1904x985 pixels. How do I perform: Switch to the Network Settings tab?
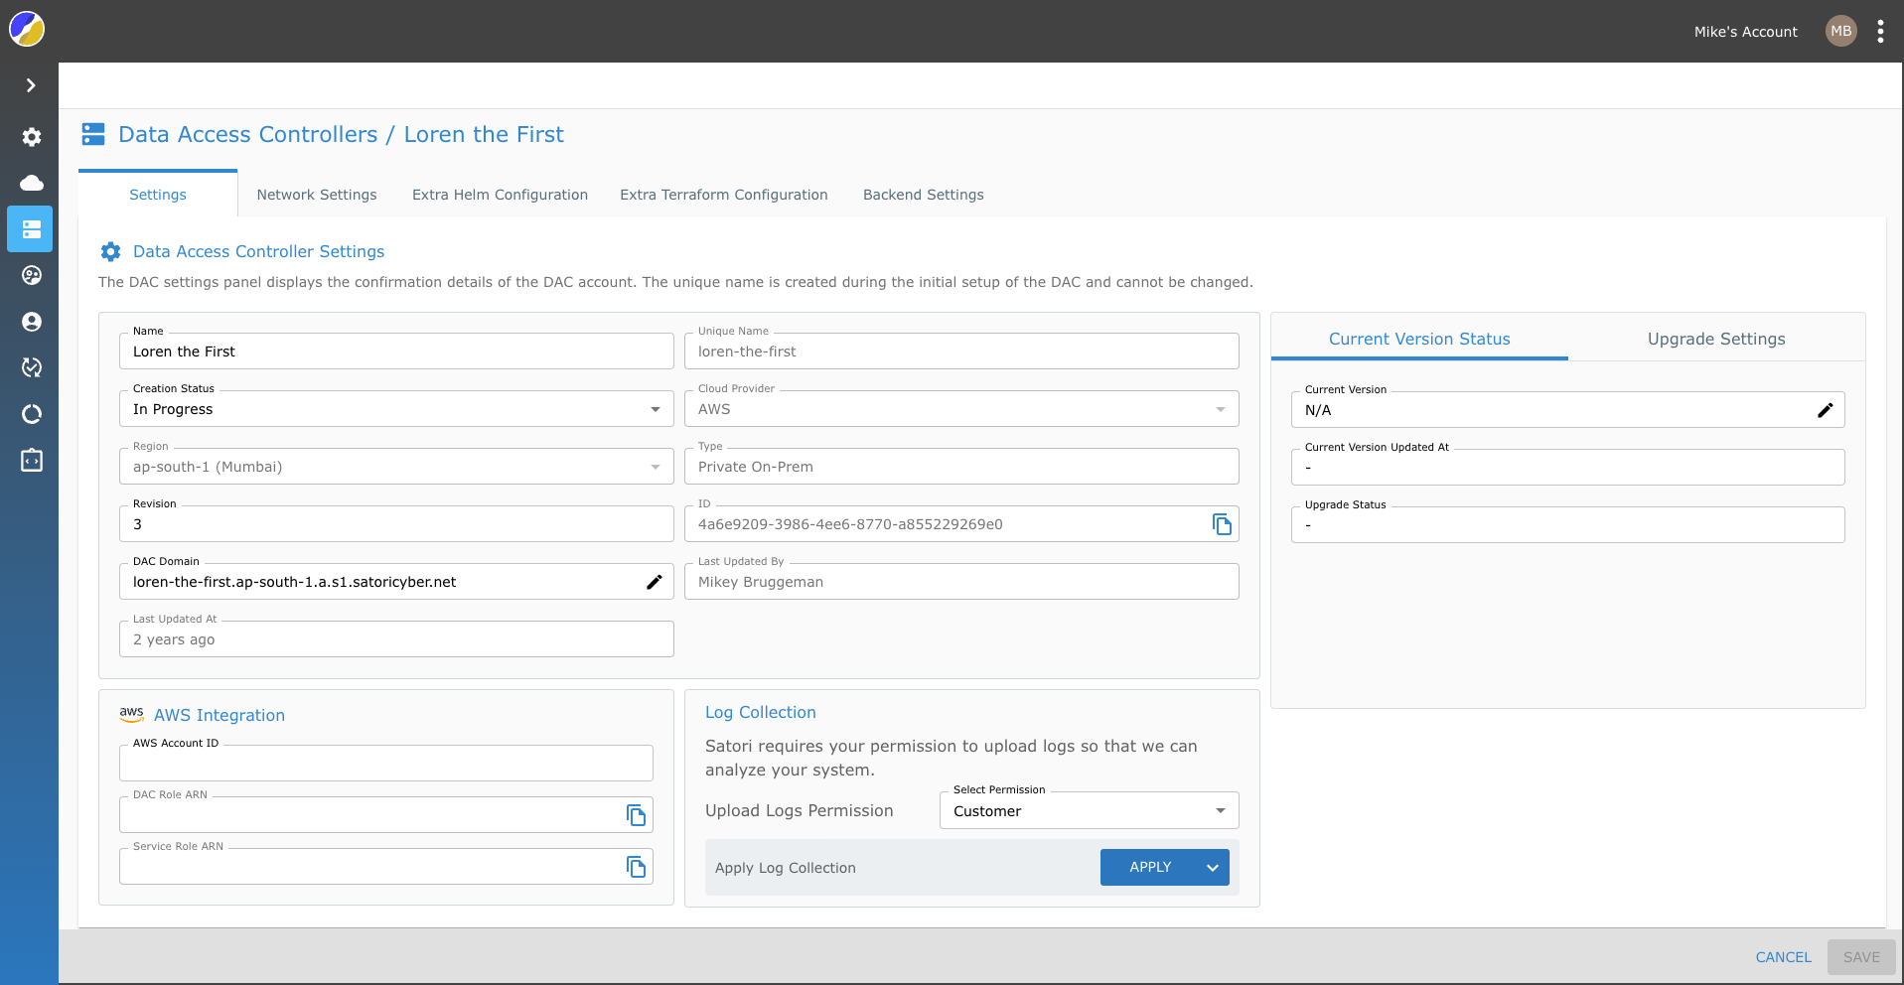coord(317,195)
